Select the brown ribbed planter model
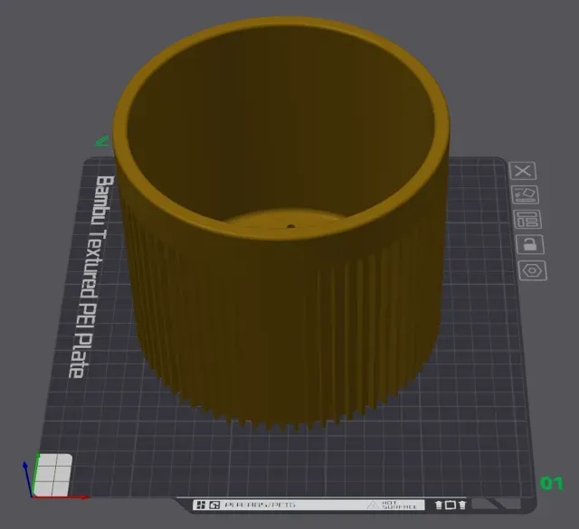Image resolution: width=579 pixels, height=529 pixels. click(281, 222)
